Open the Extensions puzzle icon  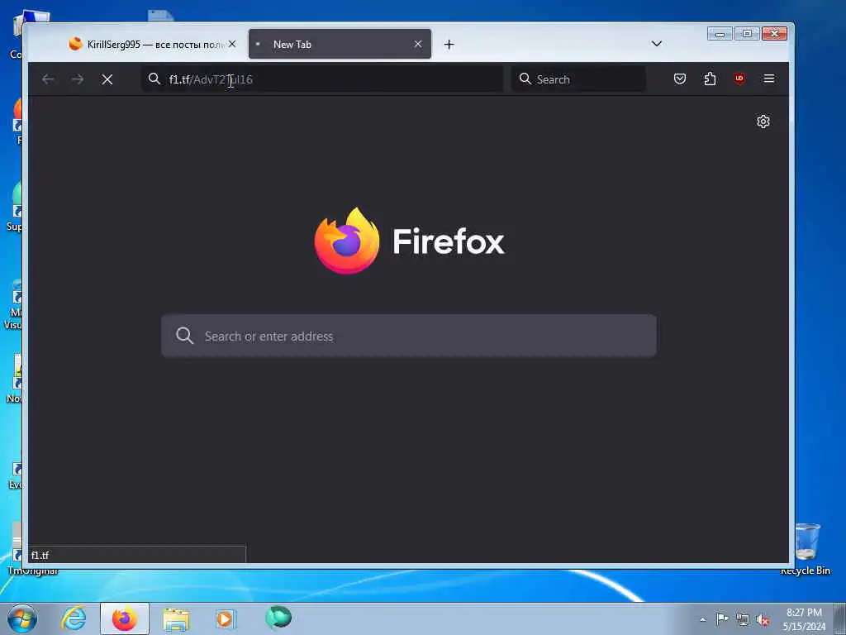[710, 79]
